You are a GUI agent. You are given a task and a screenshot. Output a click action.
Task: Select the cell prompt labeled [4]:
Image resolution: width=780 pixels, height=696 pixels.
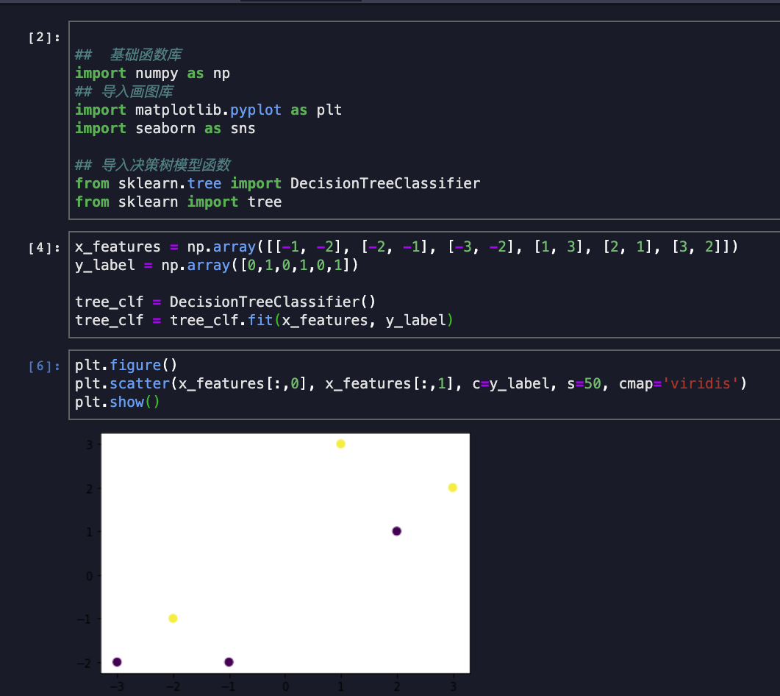(x=44, y=247)
